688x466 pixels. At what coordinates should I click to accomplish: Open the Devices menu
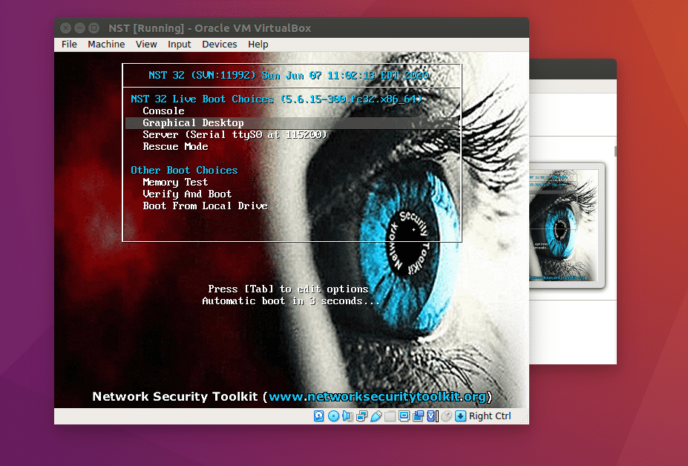[x=220, y=45]
